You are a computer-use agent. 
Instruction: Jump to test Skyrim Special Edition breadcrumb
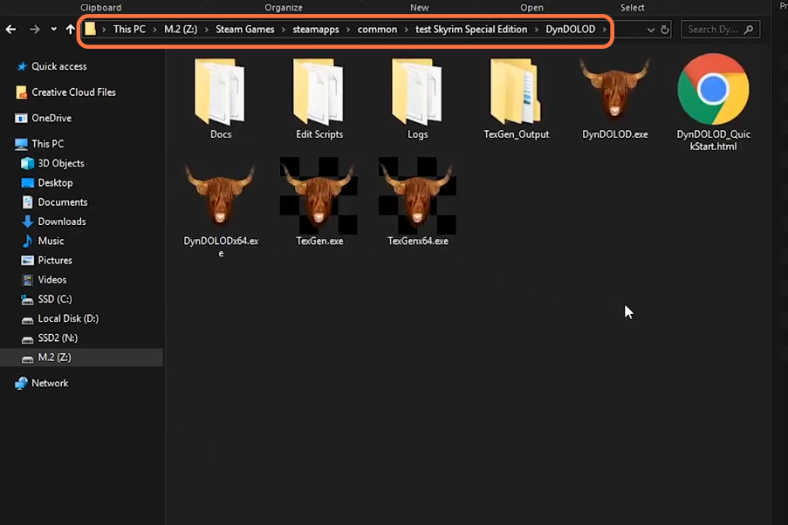pos(471,29)
